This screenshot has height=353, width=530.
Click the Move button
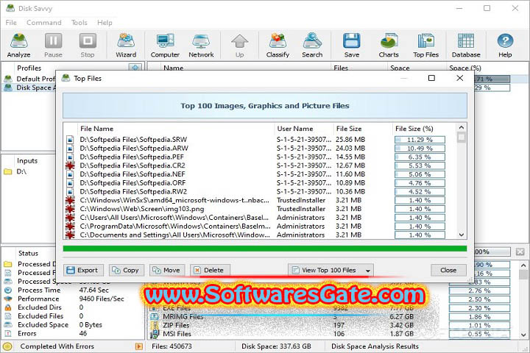[x=166, y=270]
